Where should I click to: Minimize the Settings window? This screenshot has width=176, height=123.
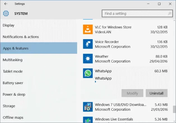pyautogui.click(x=148, y=4)
